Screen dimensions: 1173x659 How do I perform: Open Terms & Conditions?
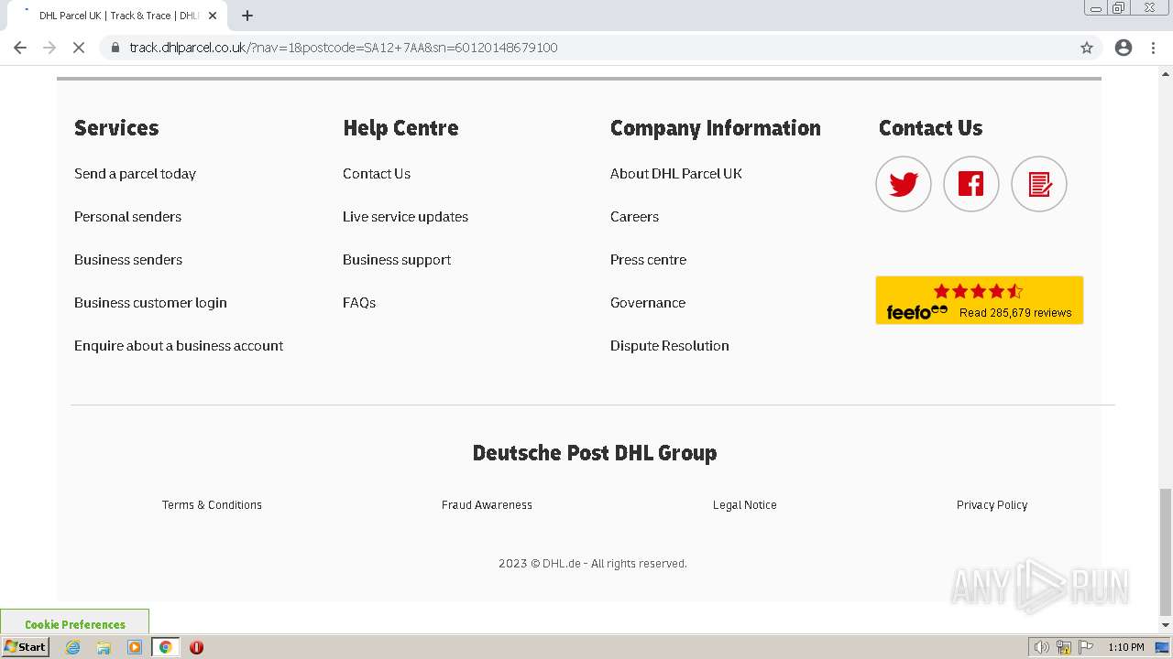point(212,505)
